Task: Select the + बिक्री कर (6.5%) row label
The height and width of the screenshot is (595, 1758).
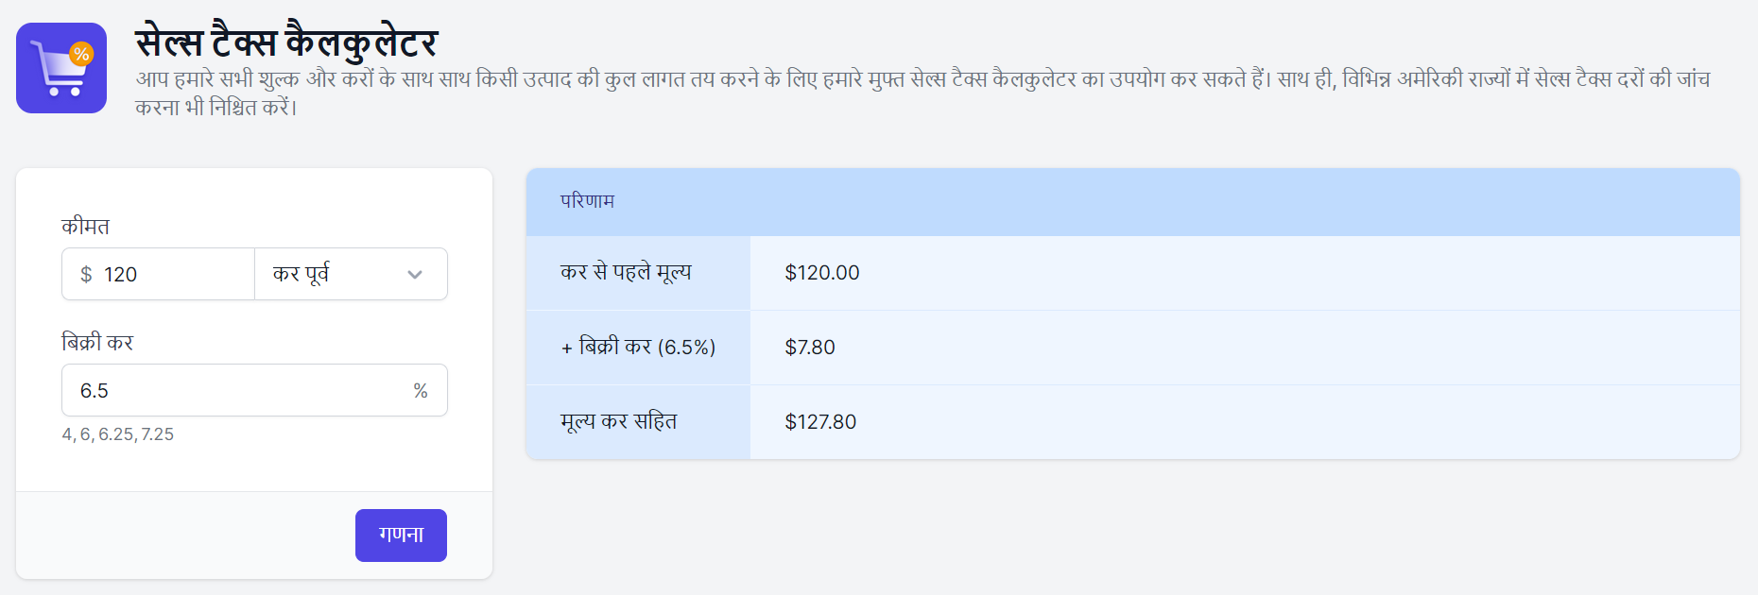Action: click(638, 348)
